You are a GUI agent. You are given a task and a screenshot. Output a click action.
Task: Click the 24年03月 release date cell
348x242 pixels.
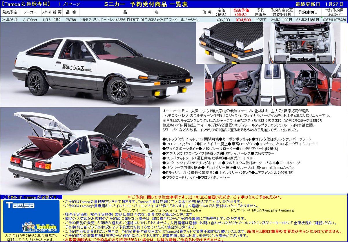10,20
